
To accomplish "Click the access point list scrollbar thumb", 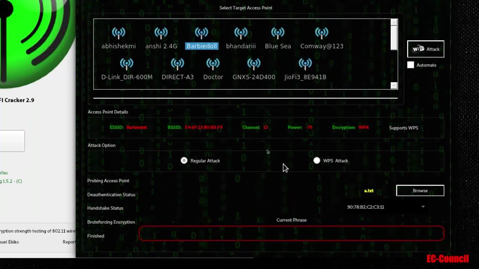I will point(394,38).
